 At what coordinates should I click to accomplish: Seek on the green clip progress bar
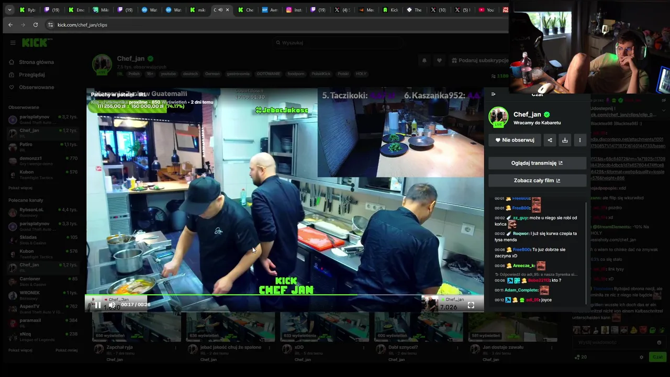pyautogui.click(x=285, y=296)
